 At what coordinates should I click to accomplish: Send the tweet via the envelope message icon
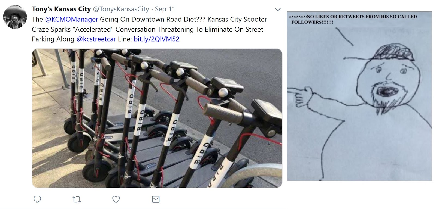point(156,199)
